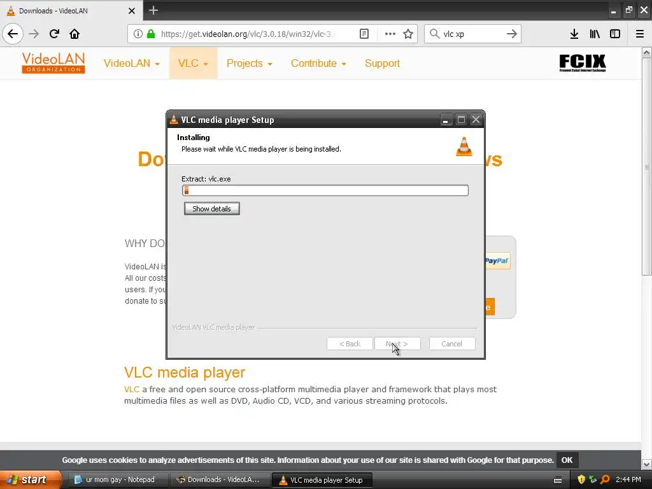
Task: Expand the VLC navigation dropdown
Action: pyautogui.click(x=193, y=63)
